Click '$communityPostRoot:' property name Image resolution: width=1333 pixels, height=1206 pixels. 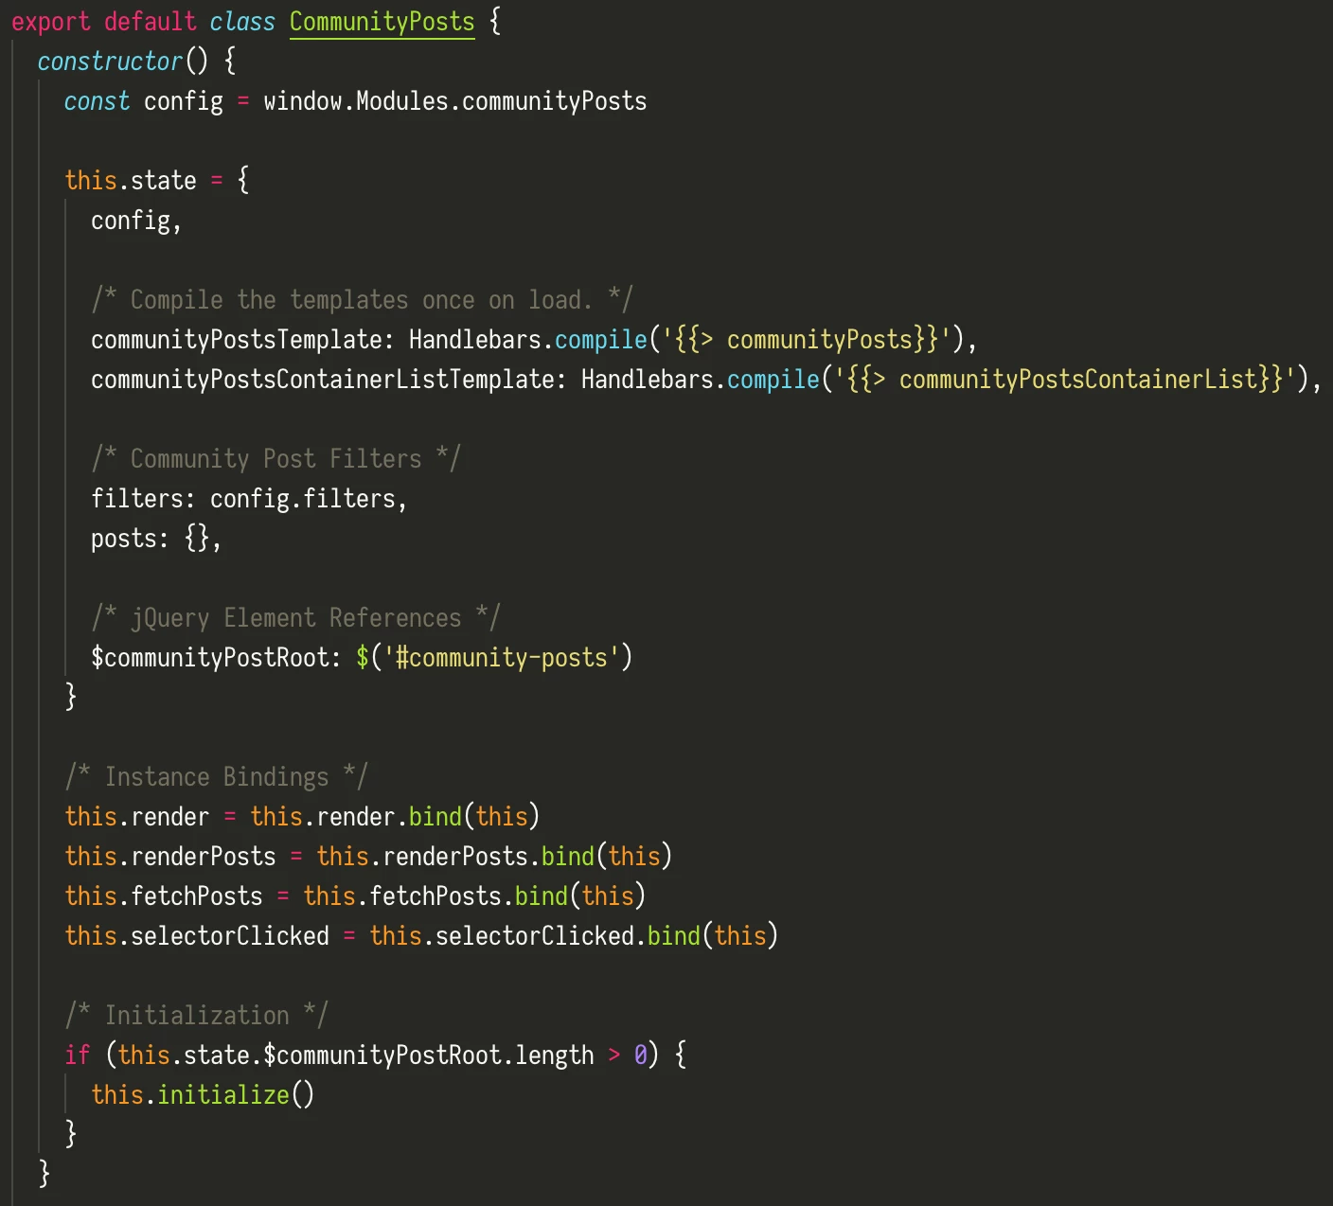(x=216, y=658)
